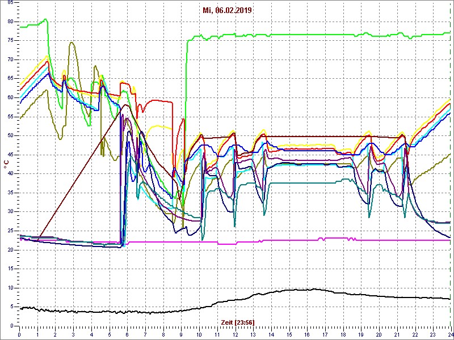This screenshot has height=340, width=454.
Task: Click the x-axis hour label 6
Action: 127,334
